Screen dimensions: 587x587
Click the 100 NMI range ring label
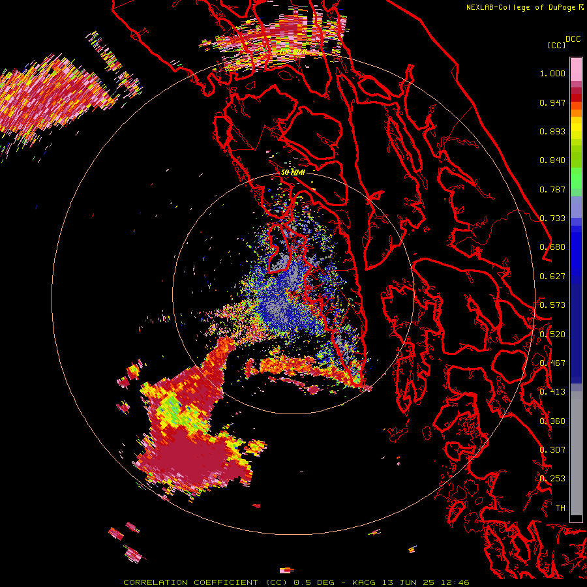(x=293, y=52)
